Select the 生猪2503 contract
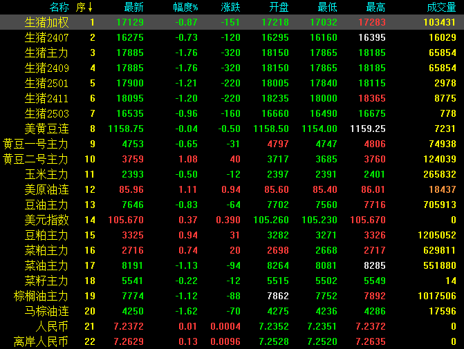This screenshot has height=349, width=464. (x=47, y=113)
